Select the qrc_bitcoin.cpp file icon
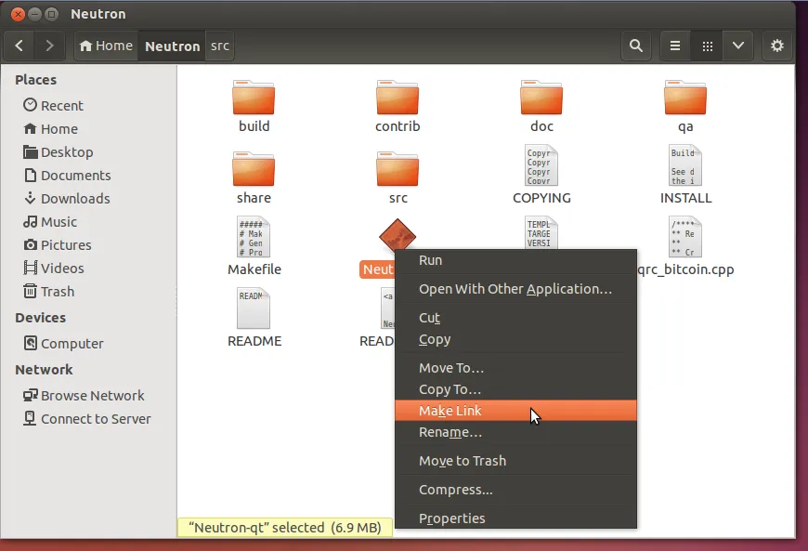 pyautogui.click(x=684, y=237)
